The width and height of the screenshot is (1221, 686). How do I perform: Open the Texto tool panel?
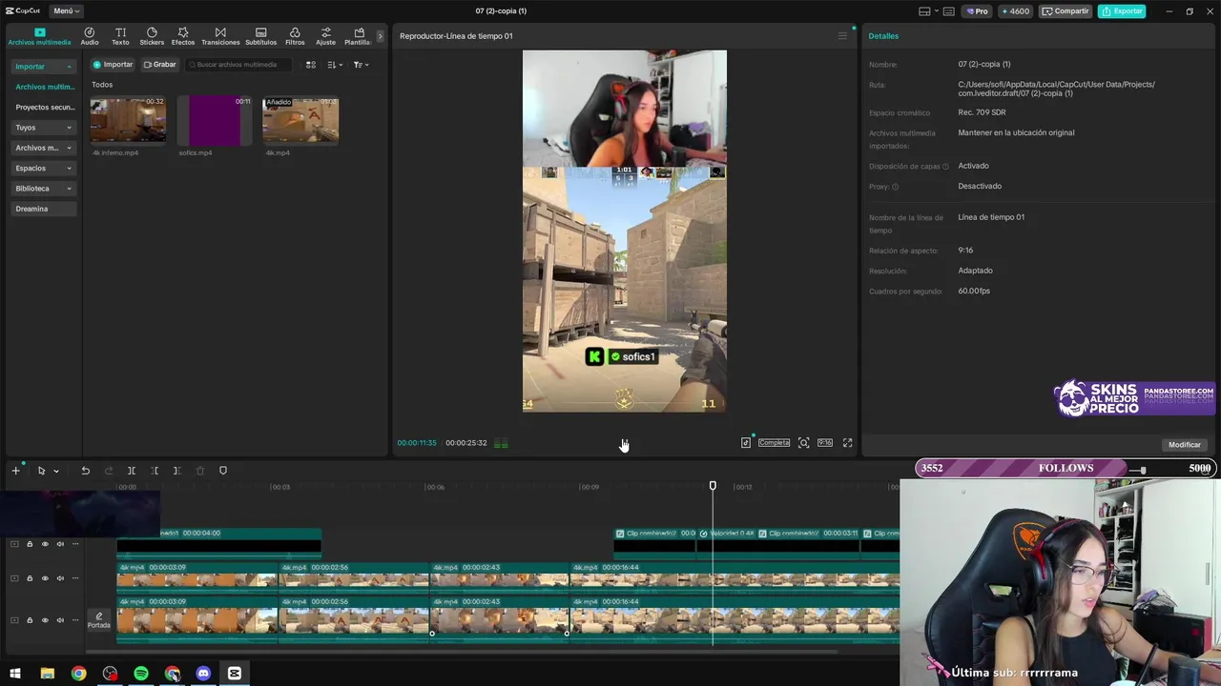pyautogui.click(x=120, y=36)
